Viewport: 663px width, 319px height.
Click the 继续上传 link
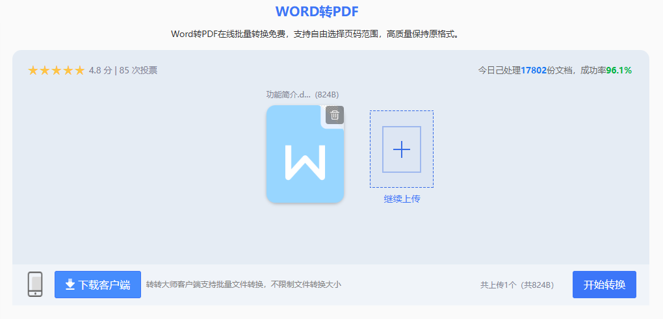[402, 199]
